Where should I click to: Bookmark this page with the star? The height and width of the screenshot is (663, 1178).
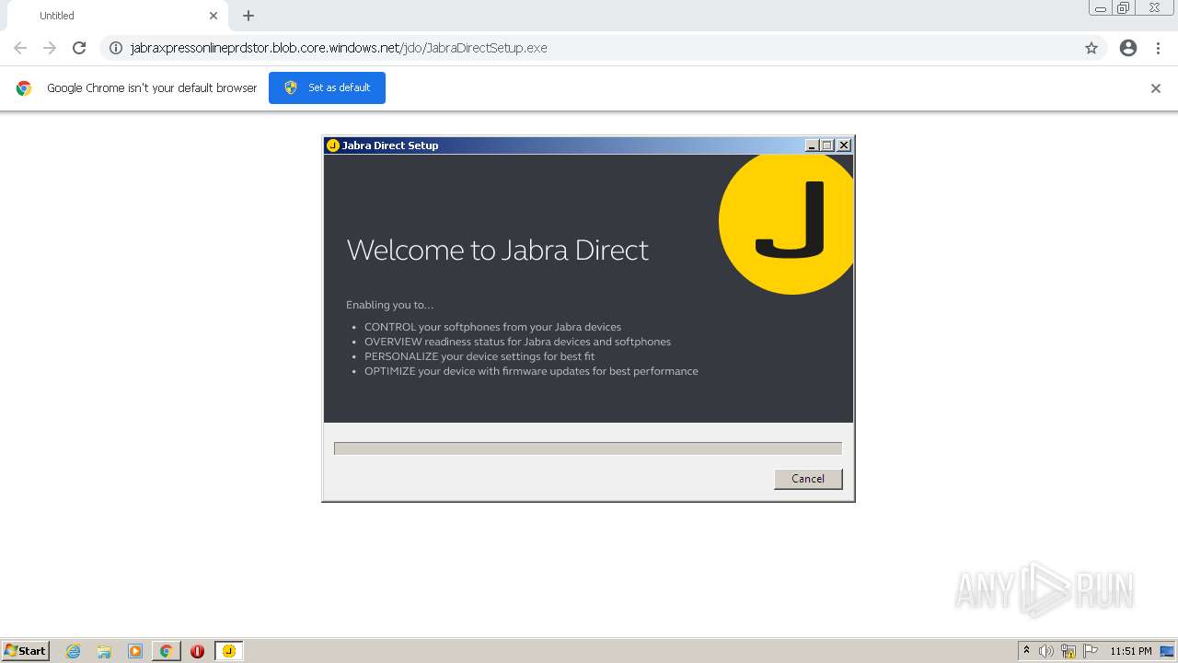[x=1091, y=48]
